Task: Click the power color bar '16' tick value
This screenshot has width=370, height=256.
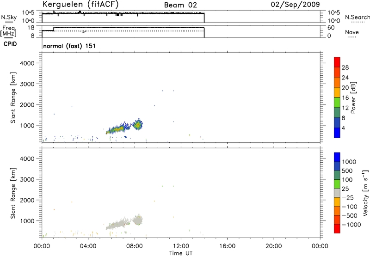Action: [x=345, y=98]
